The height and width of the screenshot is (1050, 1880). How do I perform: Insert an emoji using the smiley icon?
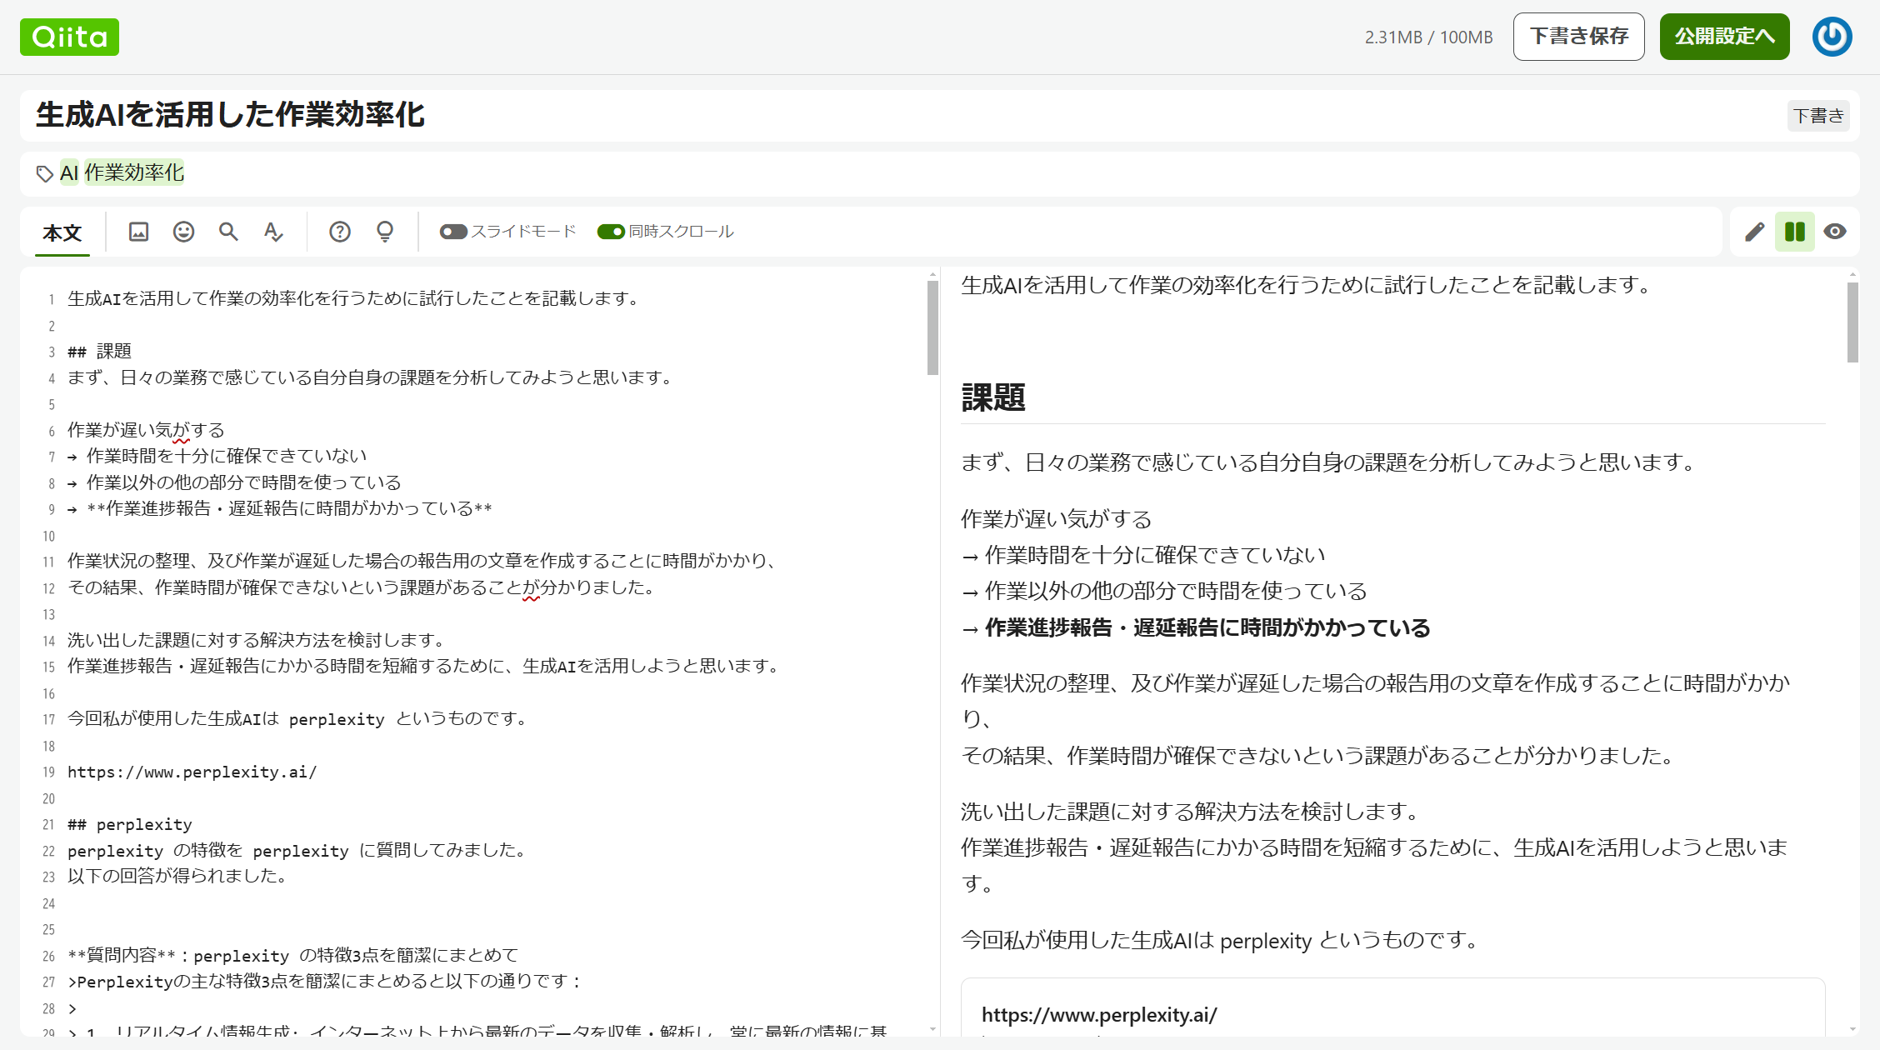click(183, 232)
